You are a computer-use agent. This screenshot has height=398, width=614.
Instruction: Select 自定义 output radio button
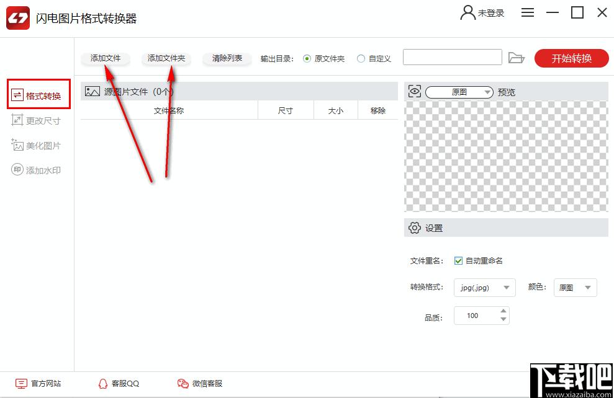click(x=361, y=59)
